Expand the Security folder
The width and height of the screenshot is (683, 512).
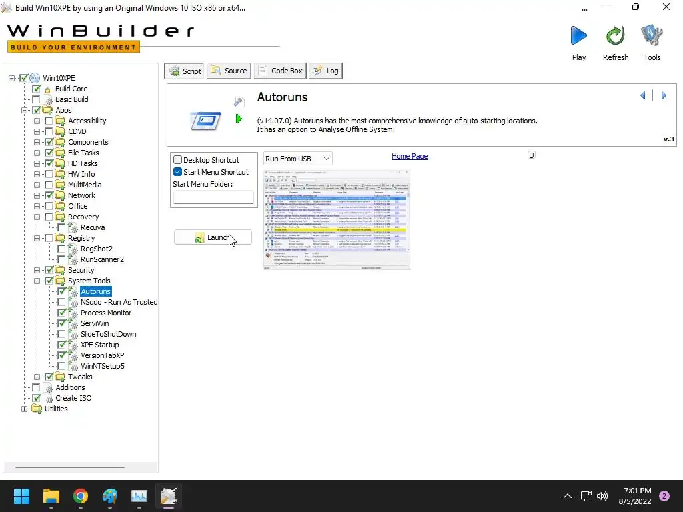tap(37, 271)
